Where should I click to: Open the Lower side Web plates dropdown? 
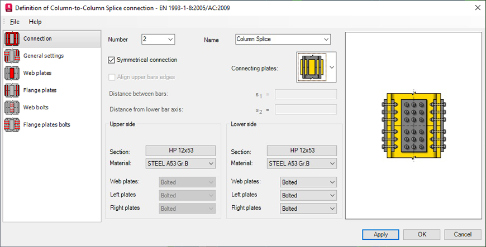pyautogui.click(x=308, y=182)
